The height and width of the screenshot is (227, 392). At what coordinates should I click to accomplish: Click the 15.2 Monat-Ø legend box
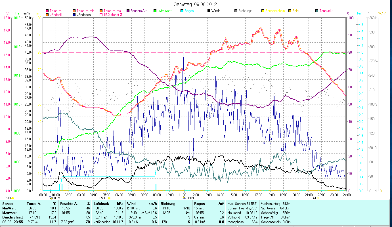101,15
